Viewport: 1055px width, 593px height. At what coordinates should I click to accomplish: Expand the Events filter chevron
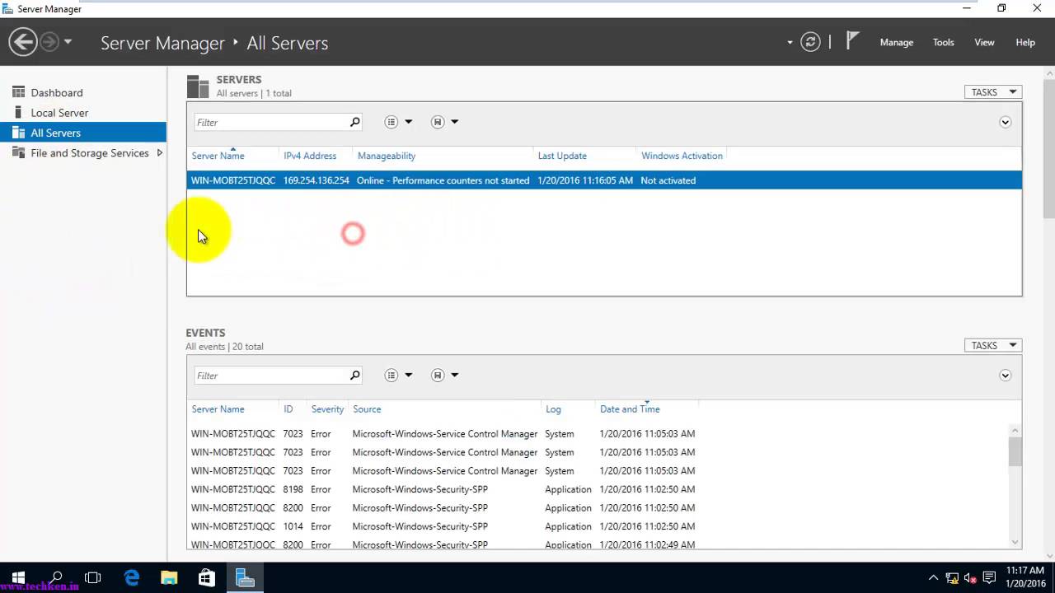point(1005,375)
